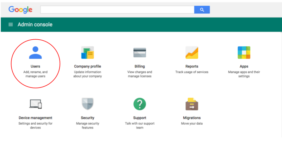Open the Billing credit card icon
The image size is (282, 145).
click(x=140, y=53)
